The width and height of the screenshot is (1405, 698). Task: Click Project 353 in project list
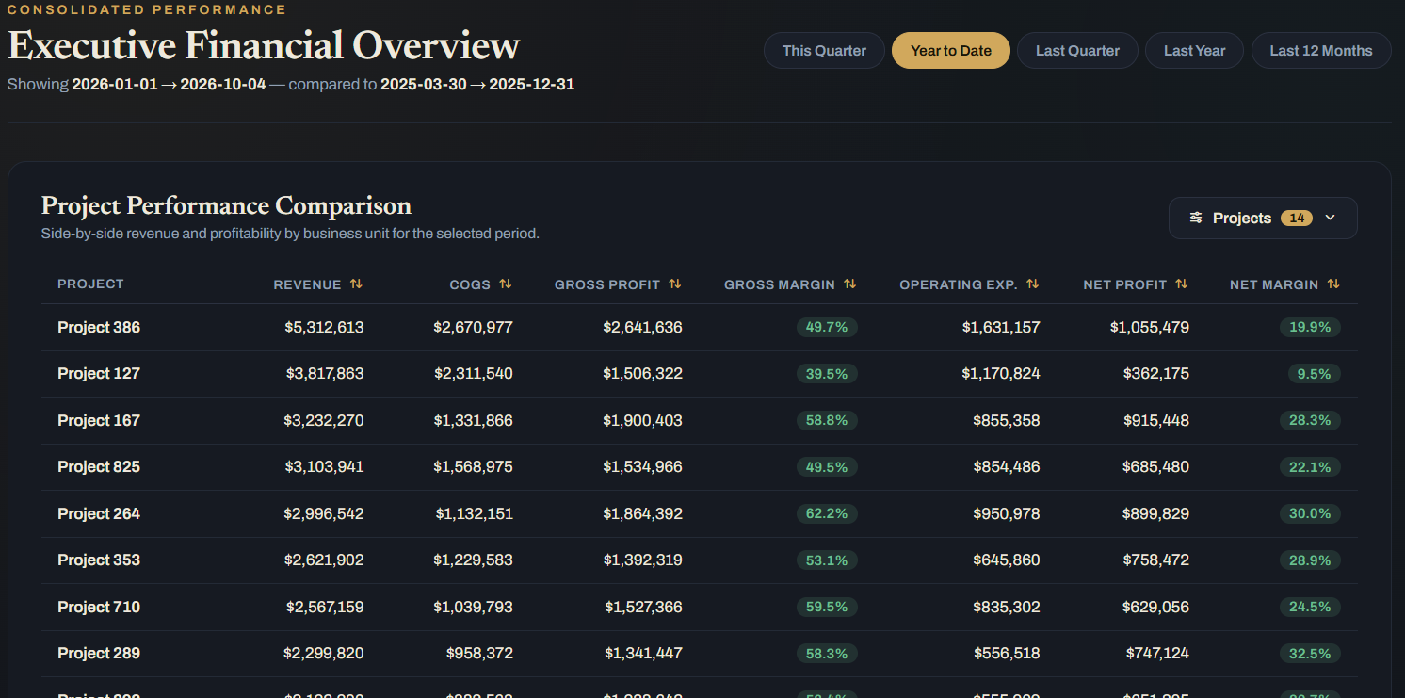click(99, 560)
